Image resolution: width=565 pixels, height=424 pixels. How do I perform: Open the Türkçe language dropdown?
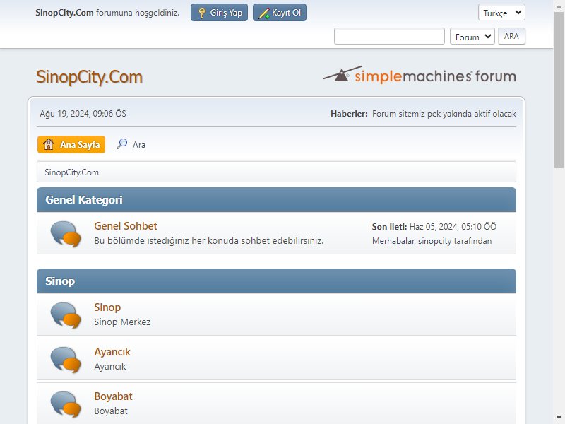501,13
